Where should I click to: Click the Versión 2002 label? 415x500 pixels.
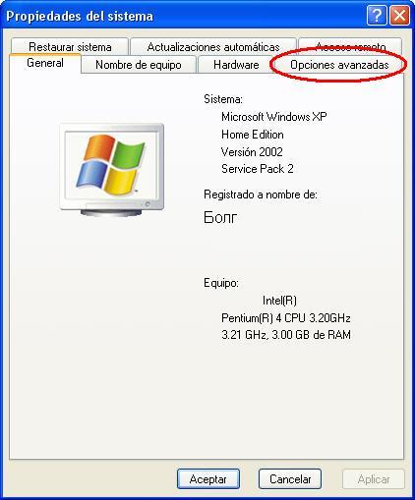click(x=252, y=152)
